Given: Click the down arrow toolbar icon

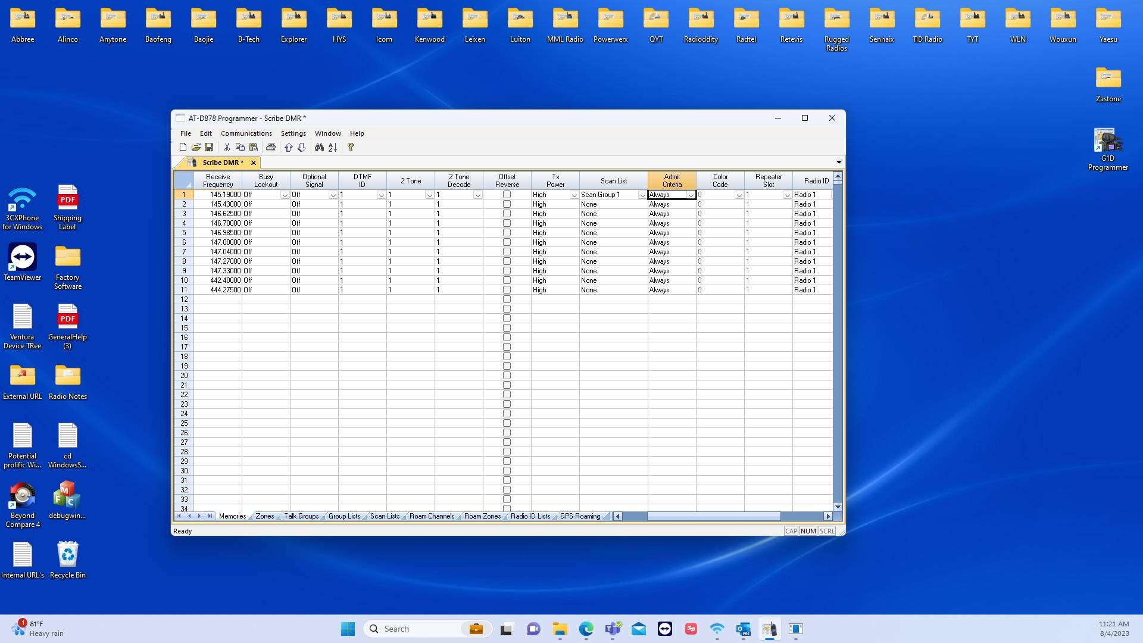Looking at the screenshot, I should pos(302,147).
